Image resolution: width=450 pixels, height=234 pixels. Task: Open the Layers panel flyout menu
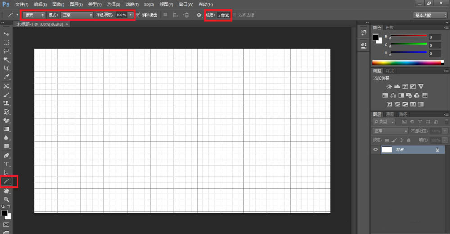(445, 114)
